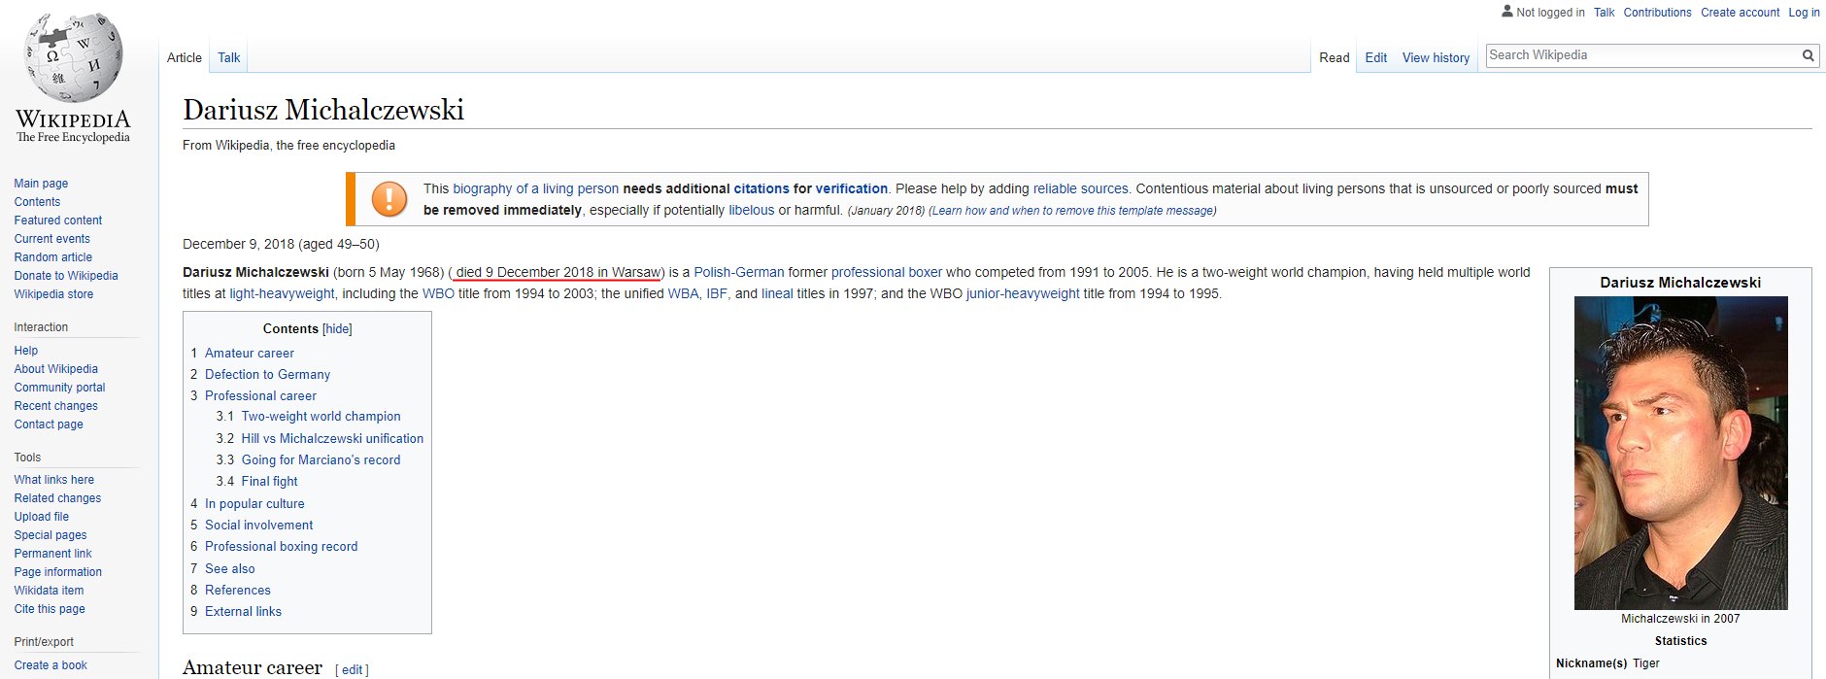Click Learn how to remove this template message

pyautogui.click(x=1072, y=211)
